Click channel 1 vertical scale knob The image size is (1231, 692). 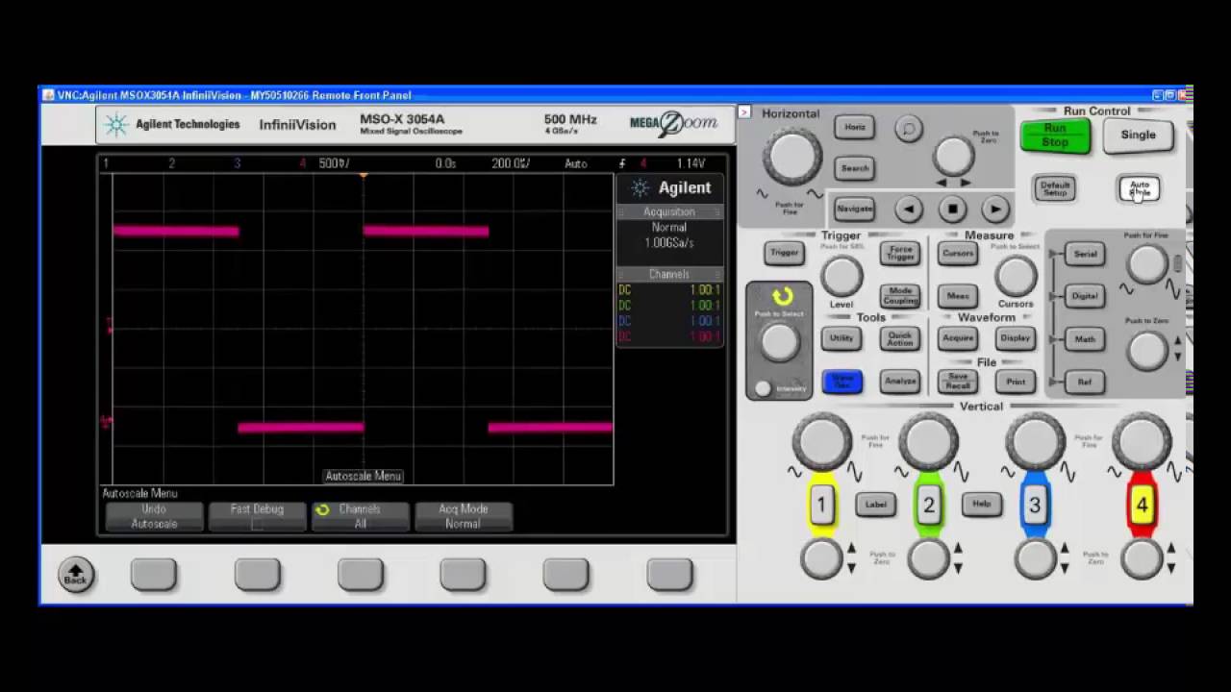tap(821, 443)
